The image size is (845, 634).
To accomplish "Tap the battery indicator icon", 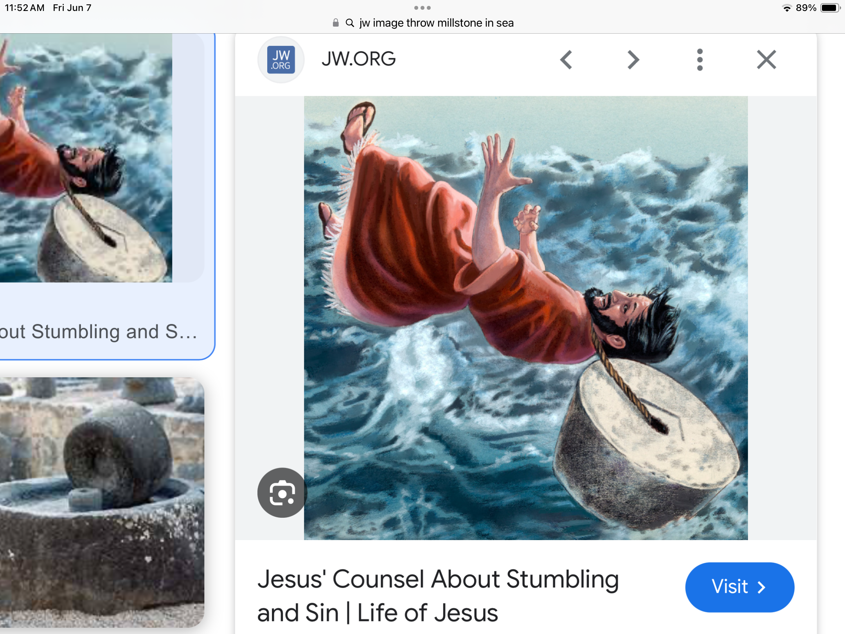I will [x=830, y=8].
